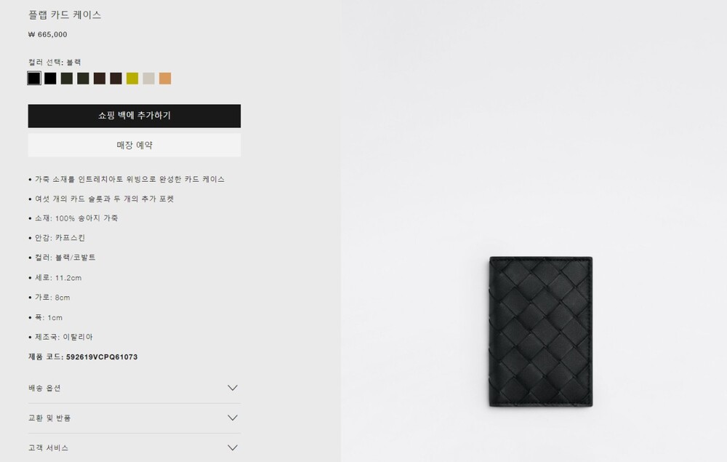This screenshot has height=462, width=727.
Task: Choose the second black color swatch
Action: (50, 79)
